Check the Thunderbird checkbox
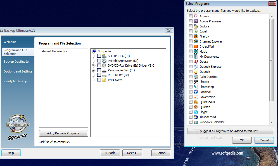 (x=191, y=117)
